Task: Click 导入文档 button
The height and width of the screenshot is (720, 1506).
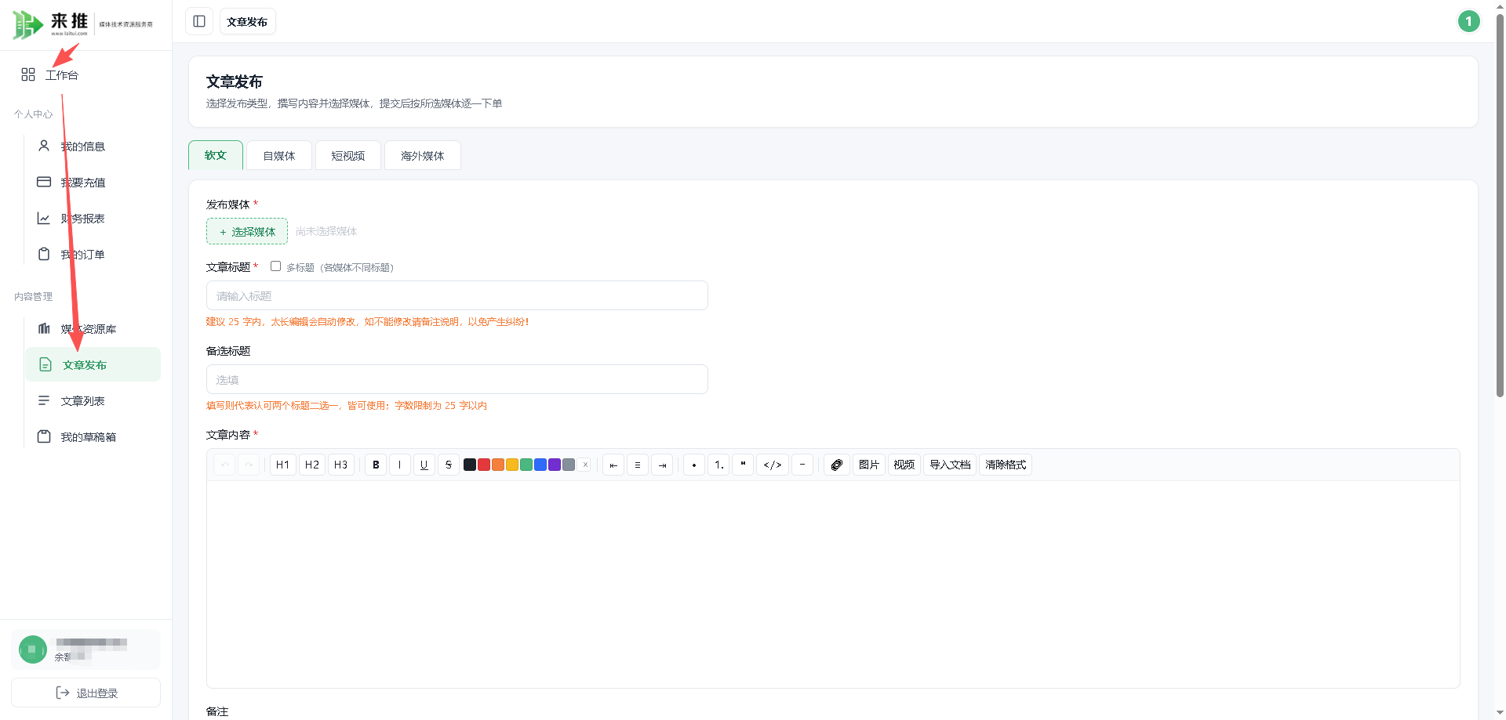Action: coord(950,465)
